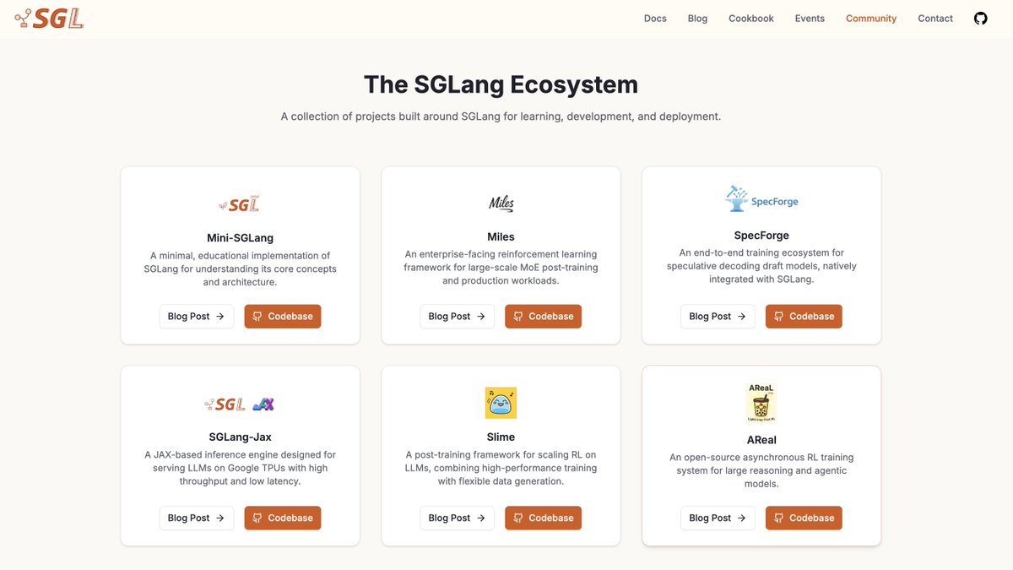Click the heading "The SGLang Ecosystem"
The width and height of the screenshot is (1013, 570).
click(x=501, y=84)
